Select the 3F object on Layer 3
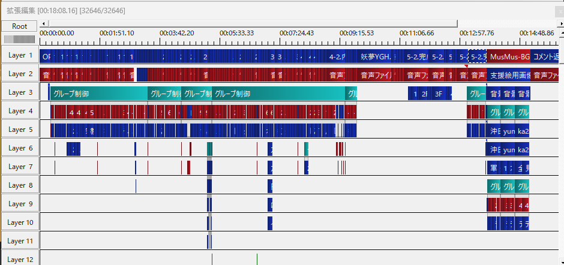Viewport: 564px width, 265px height. pos(439,94)
